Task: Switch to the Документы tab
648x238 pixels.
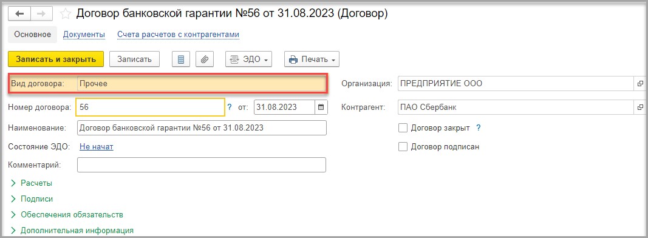Action: [84, 34]
